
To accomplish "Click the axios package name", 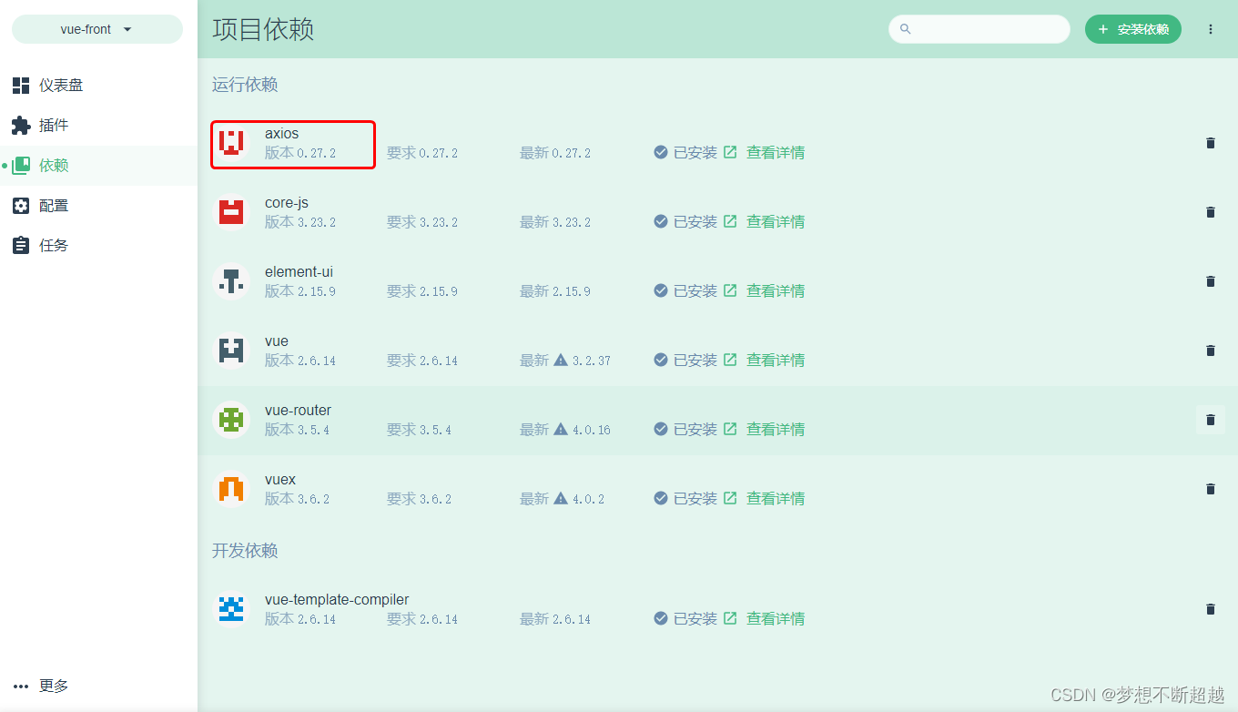I will click(282, 134).
